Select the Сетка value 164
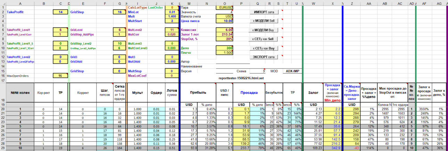 pyautogui.click(x=120, y=148)
